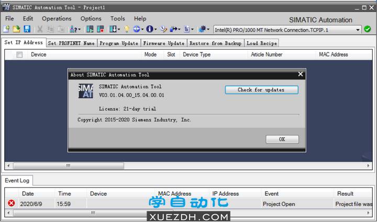Save the project with the floppy icon
377x222 pixels.
point(27,29)
